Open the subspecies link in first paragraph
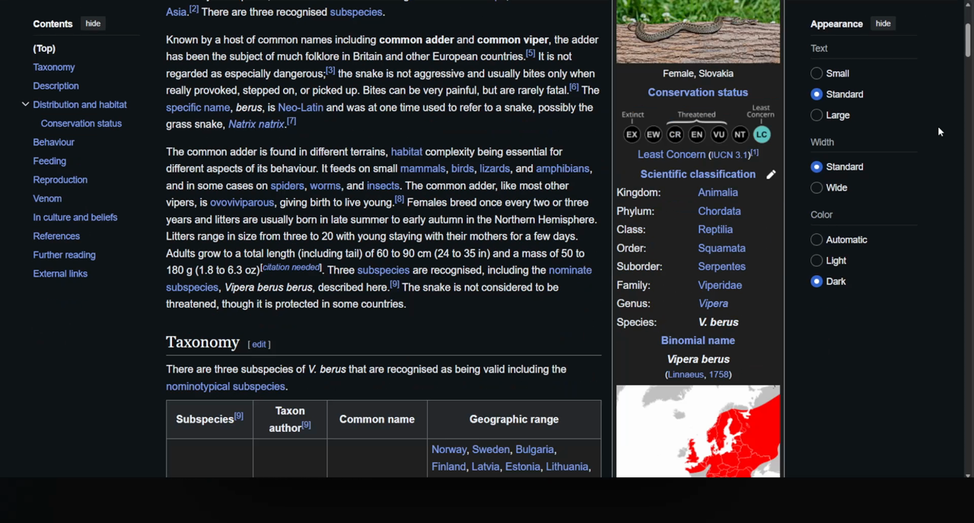 355,12
